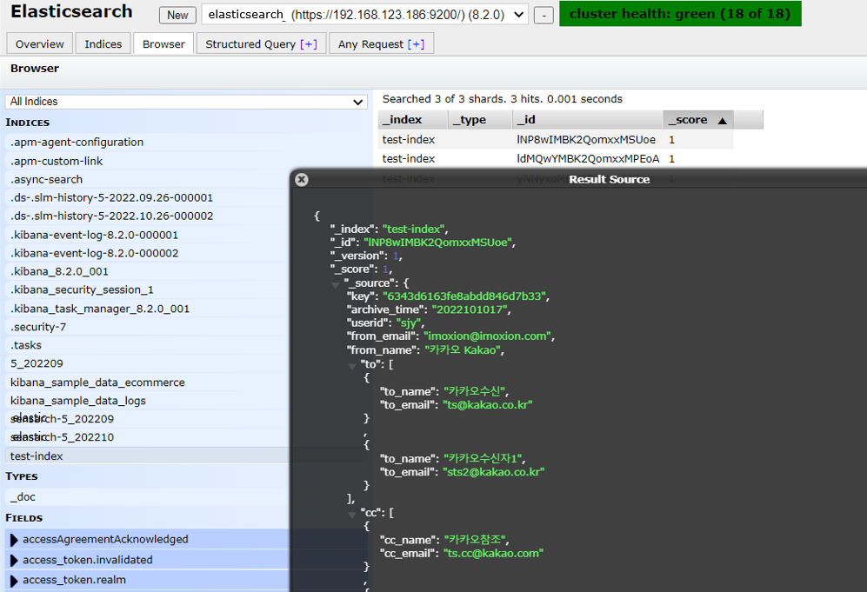Select 5_202209 index
Image resolution: width=867 pixels, height=592 pixels.
[x=147, y=363]
